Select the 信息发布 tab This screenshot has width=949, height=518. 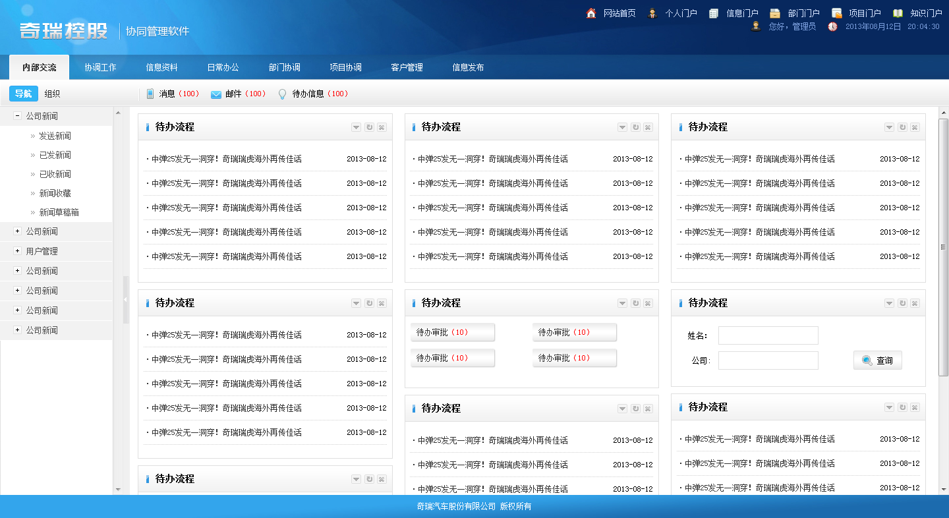coord(468,67)
